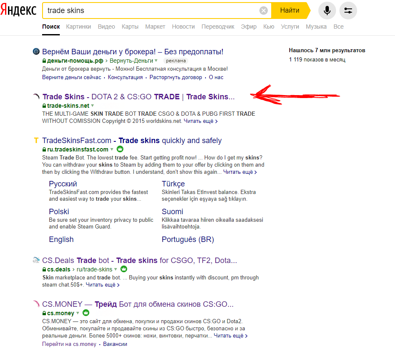Image resolution: width=395 pixels, height=356 pixels.
Task: Click the деньги-помощь.рф favicon
Action: tap(36, 51)
